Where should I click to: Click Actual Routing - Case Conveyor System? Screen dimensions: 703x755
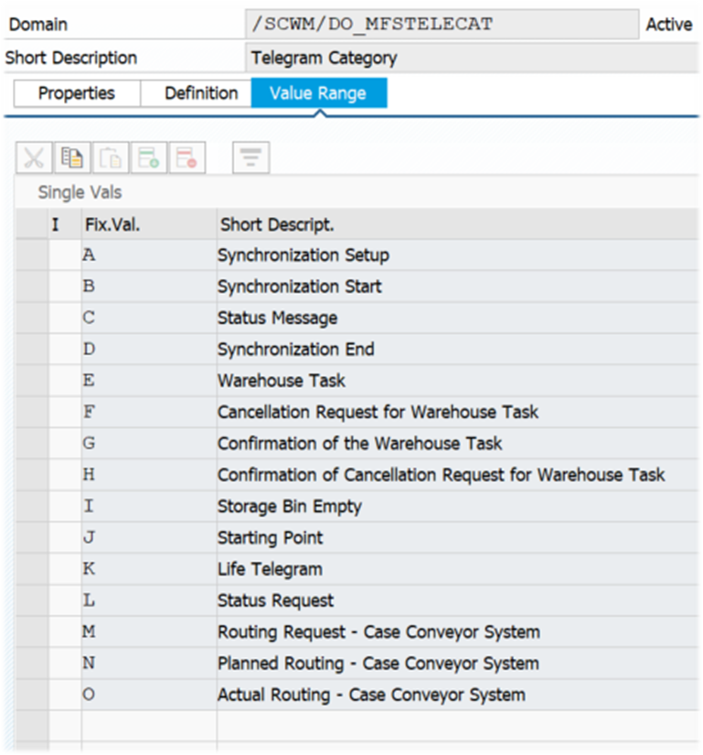[x=371, y=695]
